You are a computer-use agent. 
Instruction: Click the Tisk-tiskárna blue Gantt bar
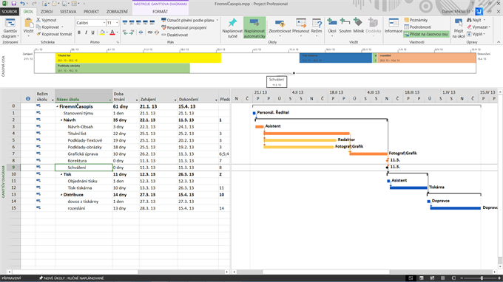408,188
